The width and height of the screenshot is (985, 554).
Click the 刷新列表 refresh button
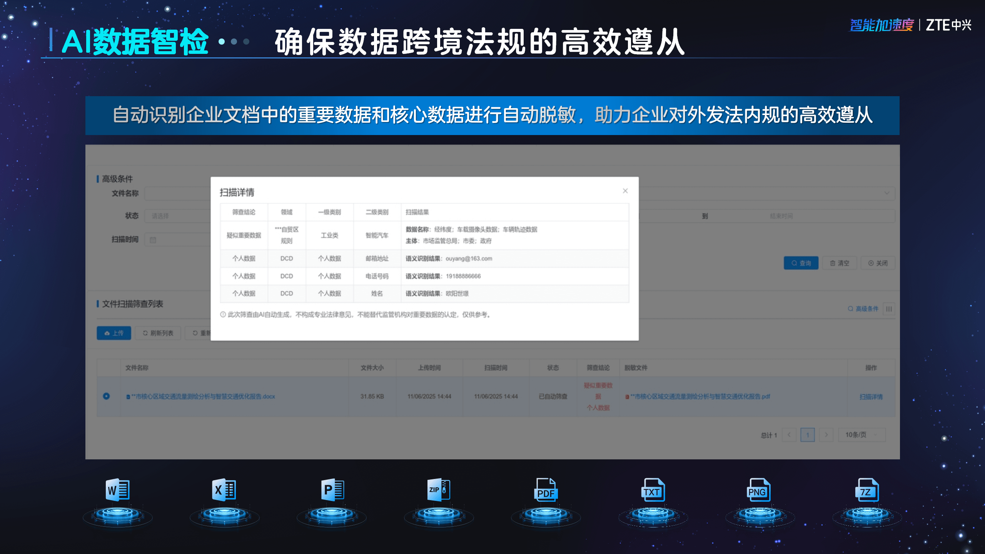158,333
